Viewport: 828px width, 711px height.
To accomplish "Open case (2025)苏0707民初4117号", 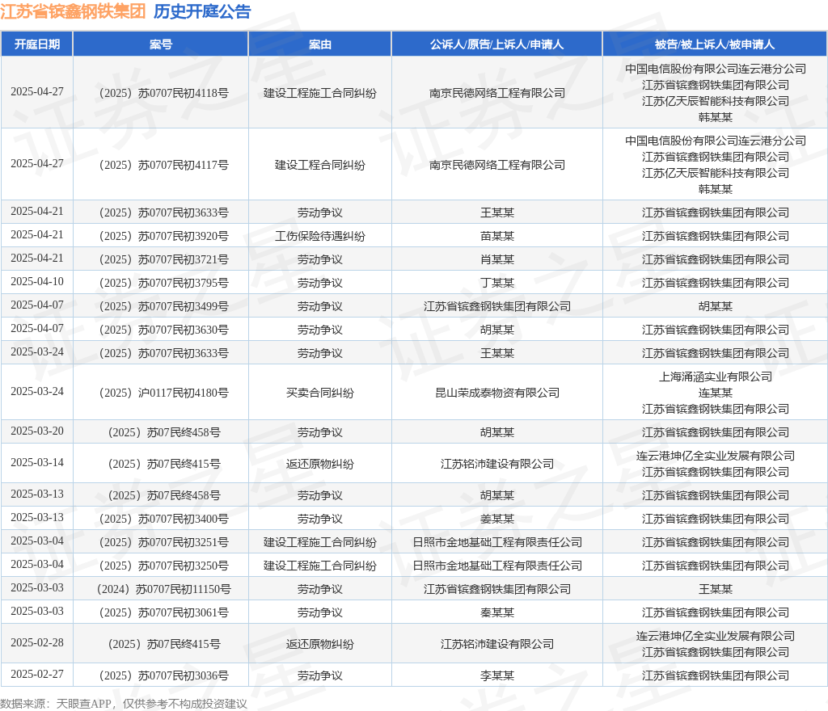I will coord(161,165).
